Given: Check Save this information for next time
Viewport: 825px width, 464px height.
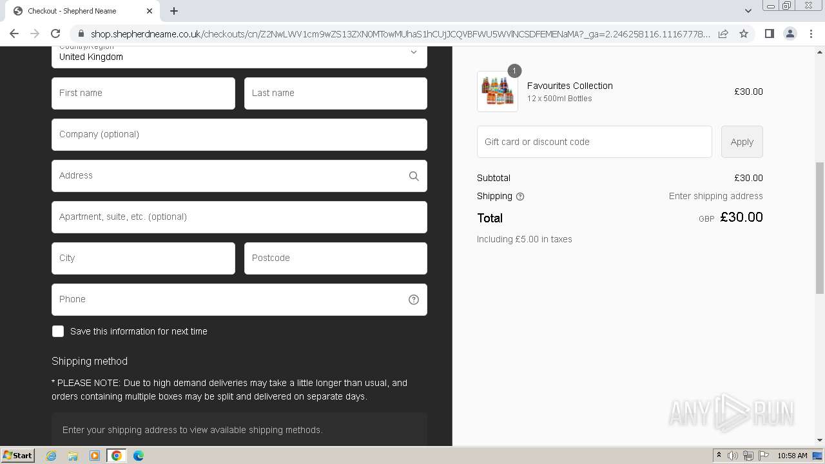Looking at the screenshot, I should pos(58,331).
